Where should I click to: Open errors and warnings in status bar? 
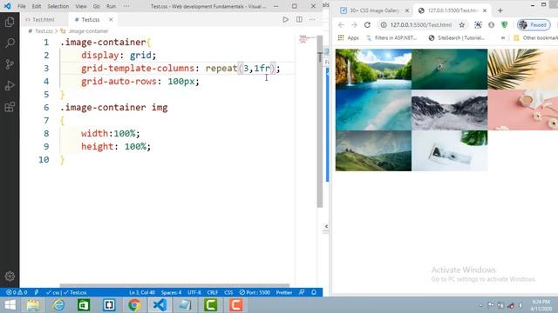(17, 292)
